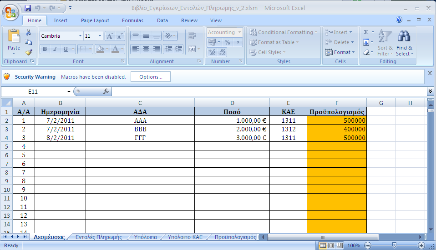This screenshot has height=250, width=436.
Task: Expand the Cambria font name dropdown
Action: click(80, 36)
